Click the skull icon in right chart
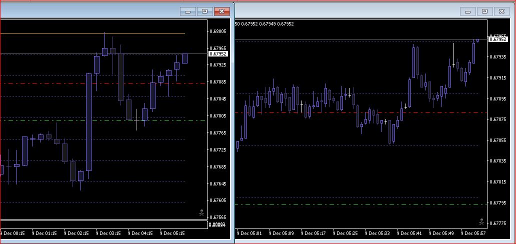This screenshot has height=244, width=516. click(481, 221)
